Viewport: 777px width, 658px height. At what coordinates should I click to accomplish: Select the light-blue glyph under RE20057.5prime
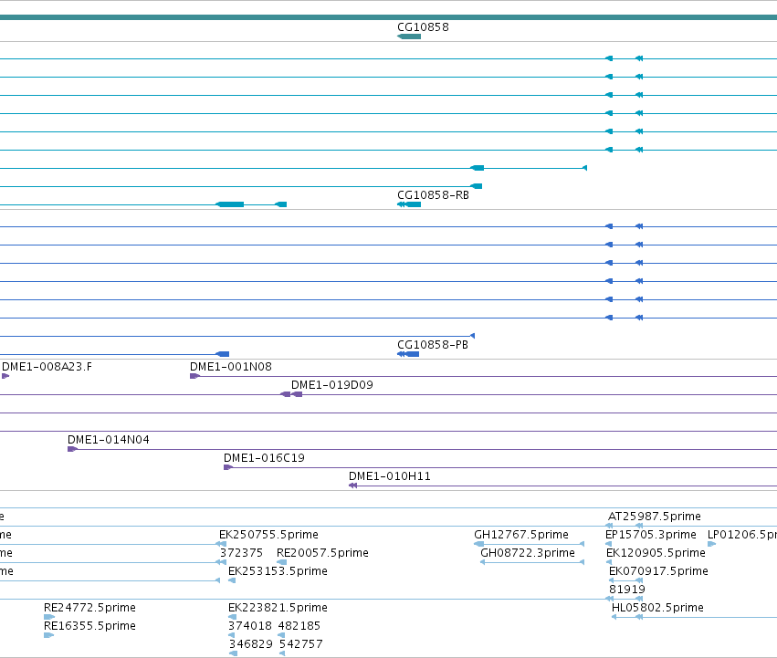point(282,562)
